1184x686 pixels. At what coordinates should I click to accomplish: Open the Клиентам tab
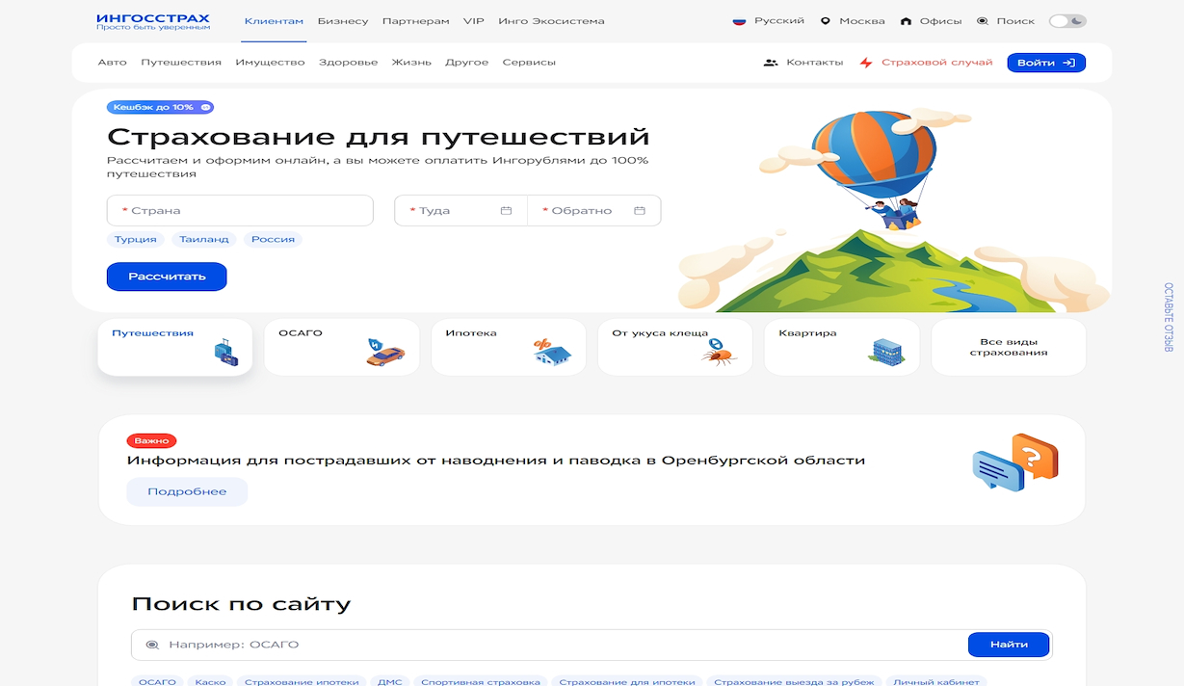[x=274, y=21]
